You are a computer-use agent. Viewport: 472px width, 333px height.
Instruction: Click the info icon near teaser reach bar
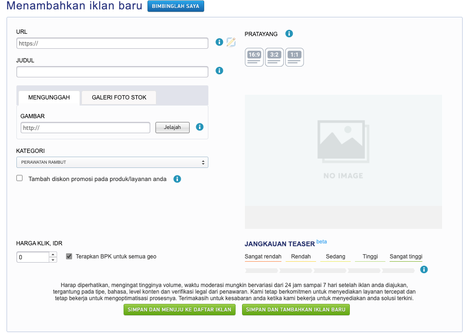(x=424, y=269)
